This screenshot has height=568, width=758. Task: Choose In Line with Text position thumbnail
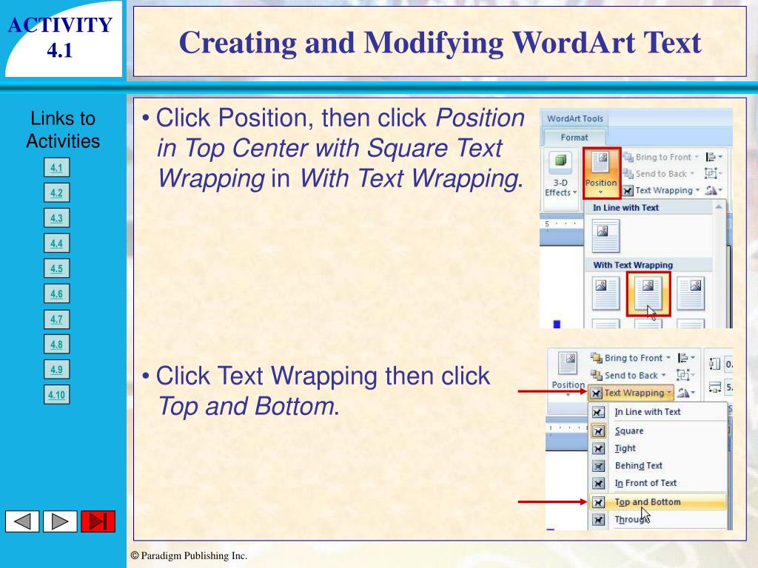tap(606, 236)
